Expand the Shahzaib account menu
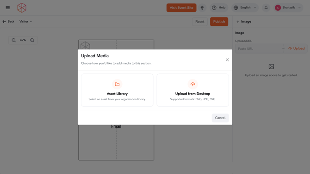The height and width of the screenshot is (174, 310). pyautogui.click(x=288, y=8)
